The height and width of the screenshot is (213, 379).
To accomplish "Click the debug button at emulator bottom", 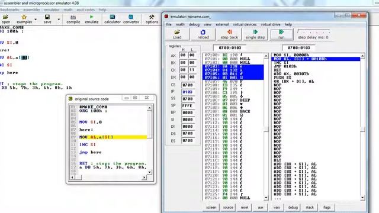I will click(x=293, y=207).
